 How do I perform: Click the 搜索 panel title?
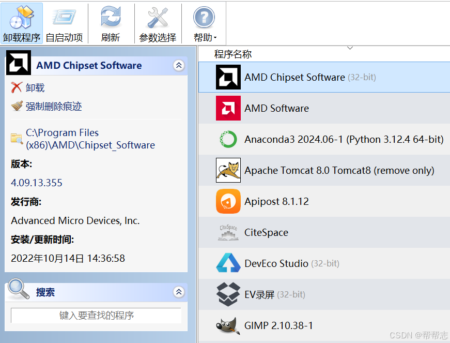point(45,292)
